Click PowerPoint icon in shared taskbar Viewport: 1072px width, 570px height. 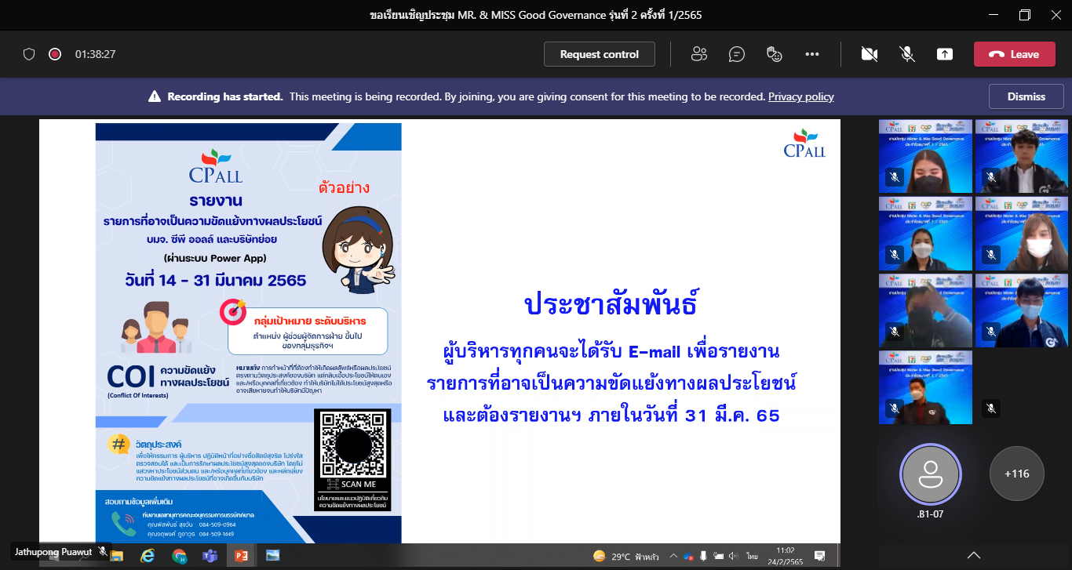(x=241, y=556)
